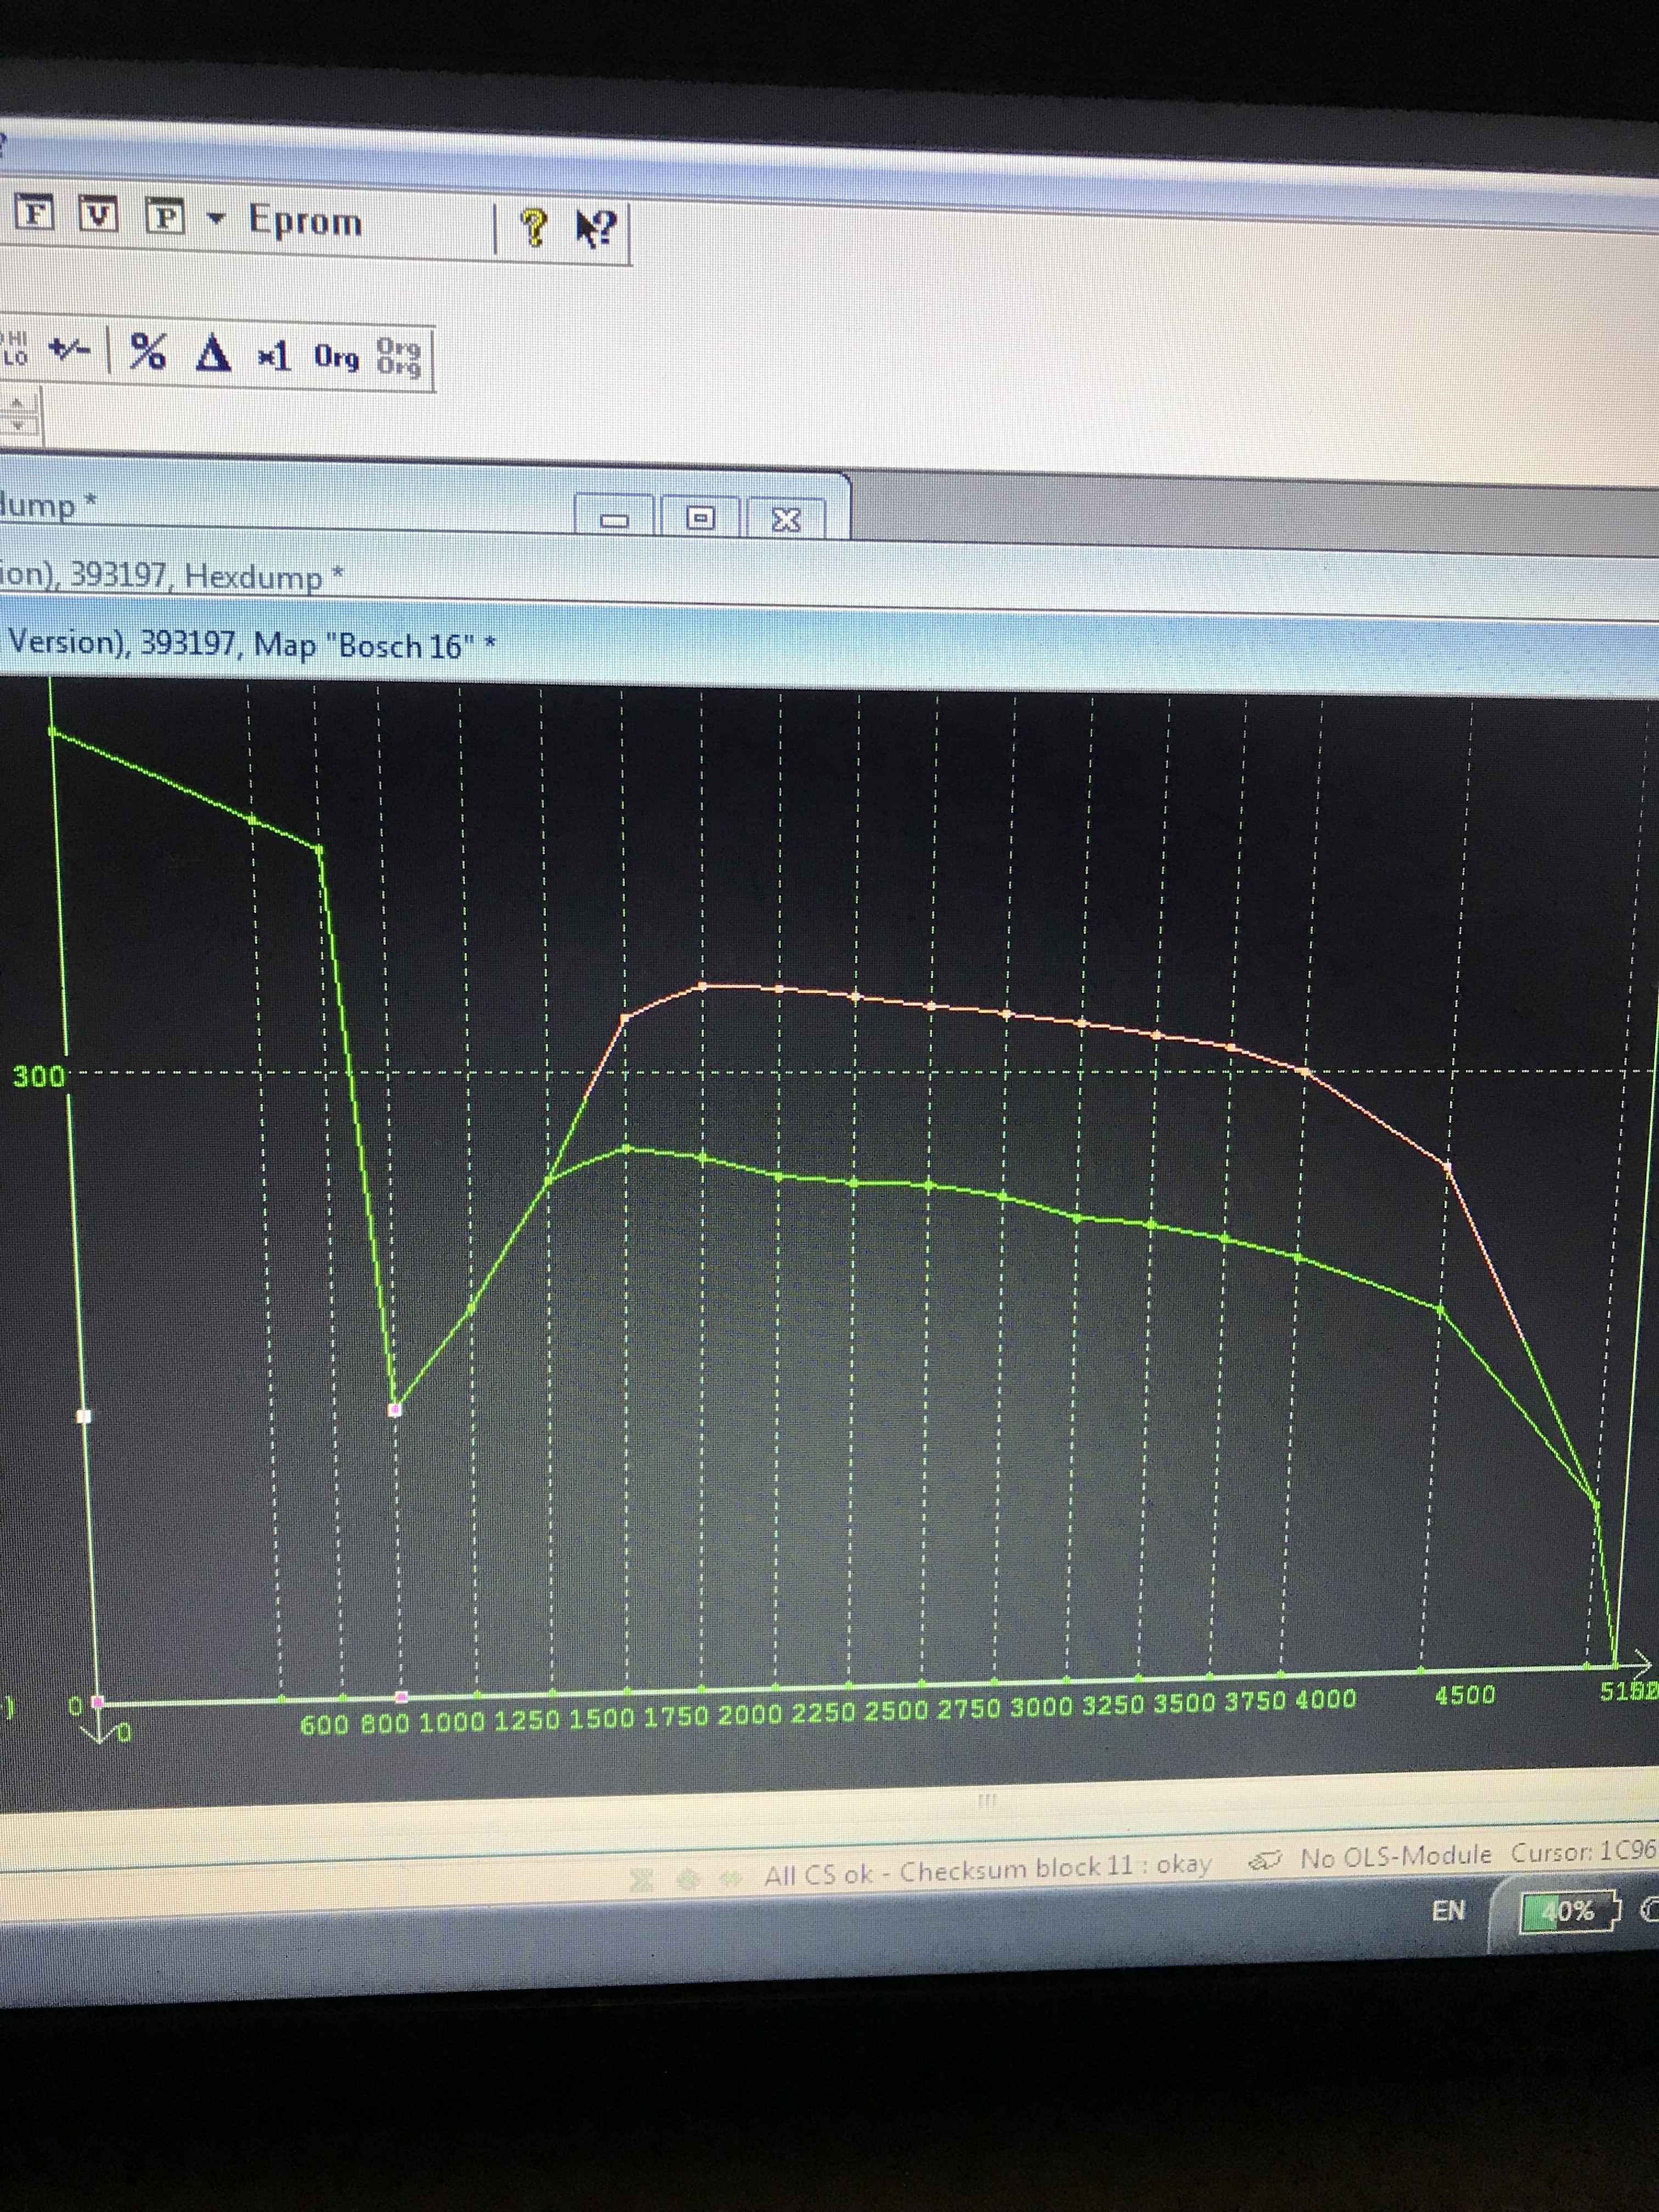Click the percent change icon
1659x2212 pixels.
pyautogui.click(x=148, y=351)
